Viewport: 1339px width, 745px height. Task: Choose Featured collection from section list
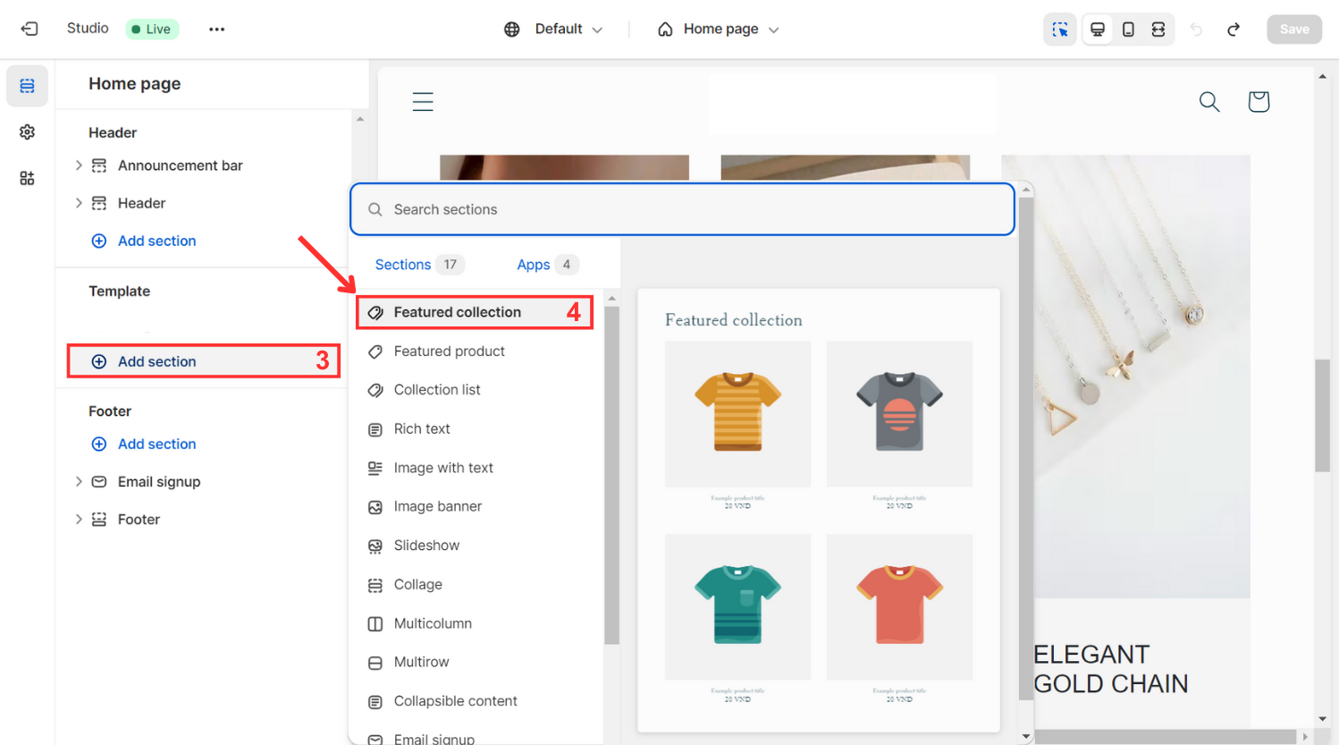point(475,312)
